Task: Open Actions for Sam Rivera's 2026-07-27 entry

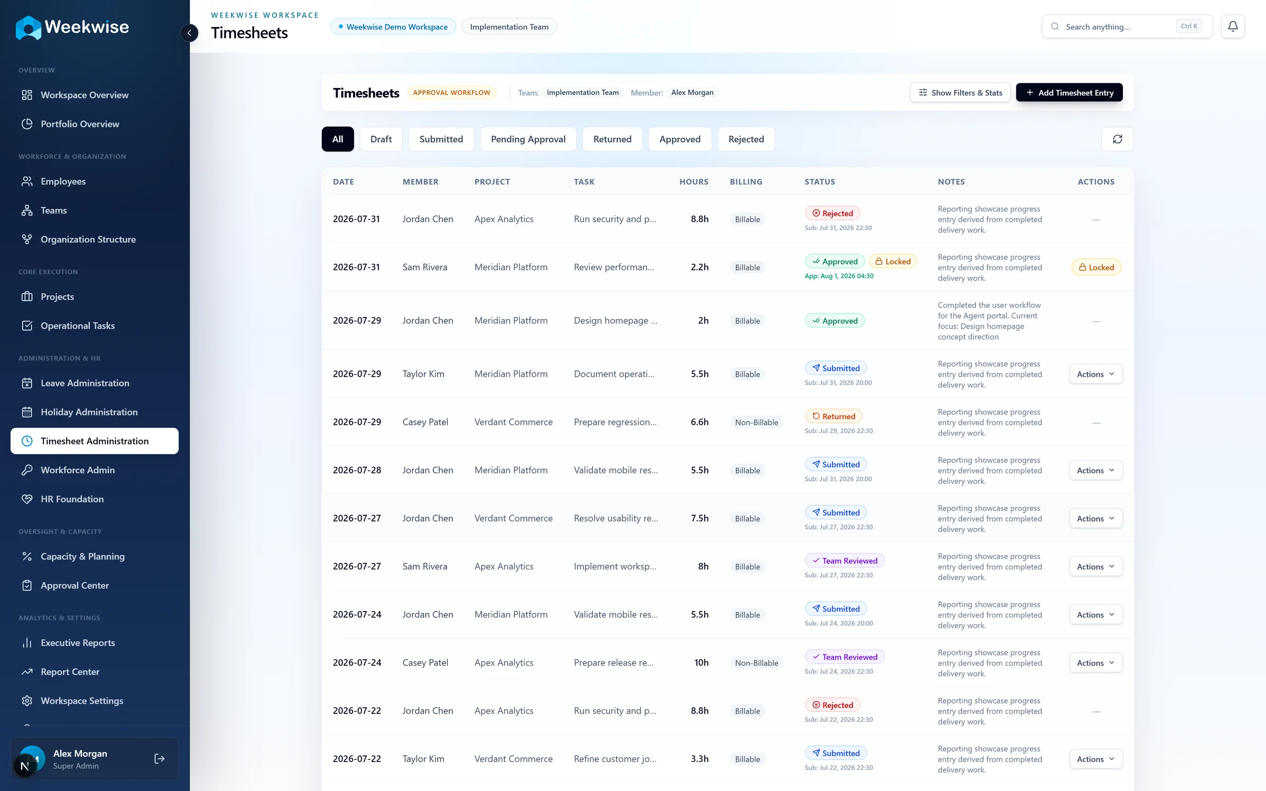Action: pos(1096,567)
